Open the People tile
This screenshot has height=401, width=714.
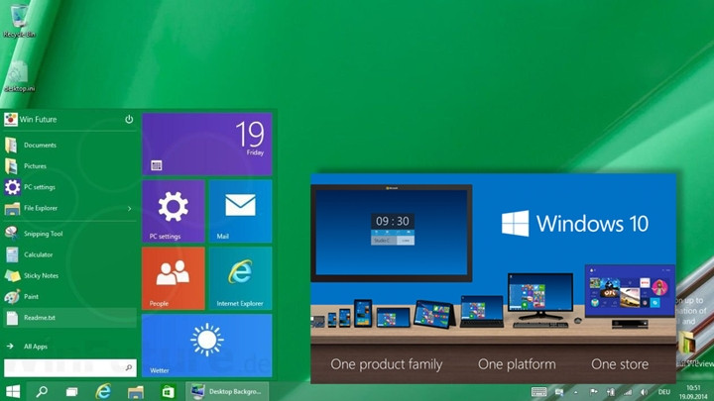(173, 278)
